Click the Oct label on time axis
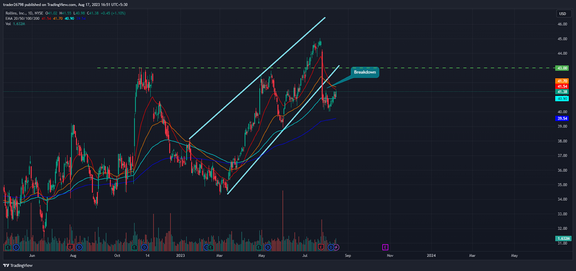 coord(117,256)
